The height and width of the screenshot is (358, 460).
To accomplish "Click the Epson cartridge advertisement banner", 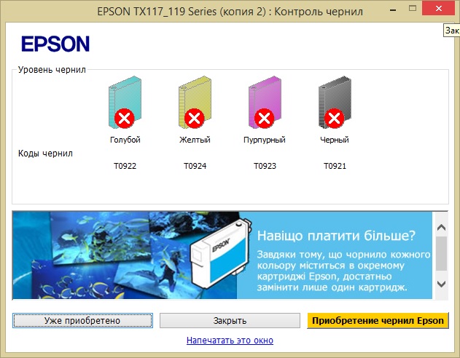I will coord(222,255).
